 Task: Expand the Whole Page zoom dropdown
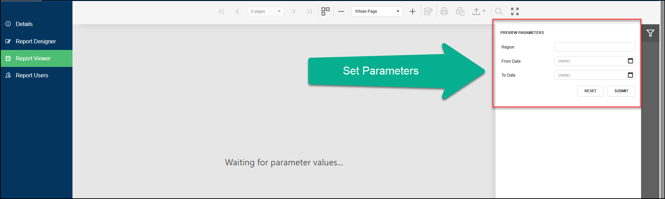click(377, 11)
